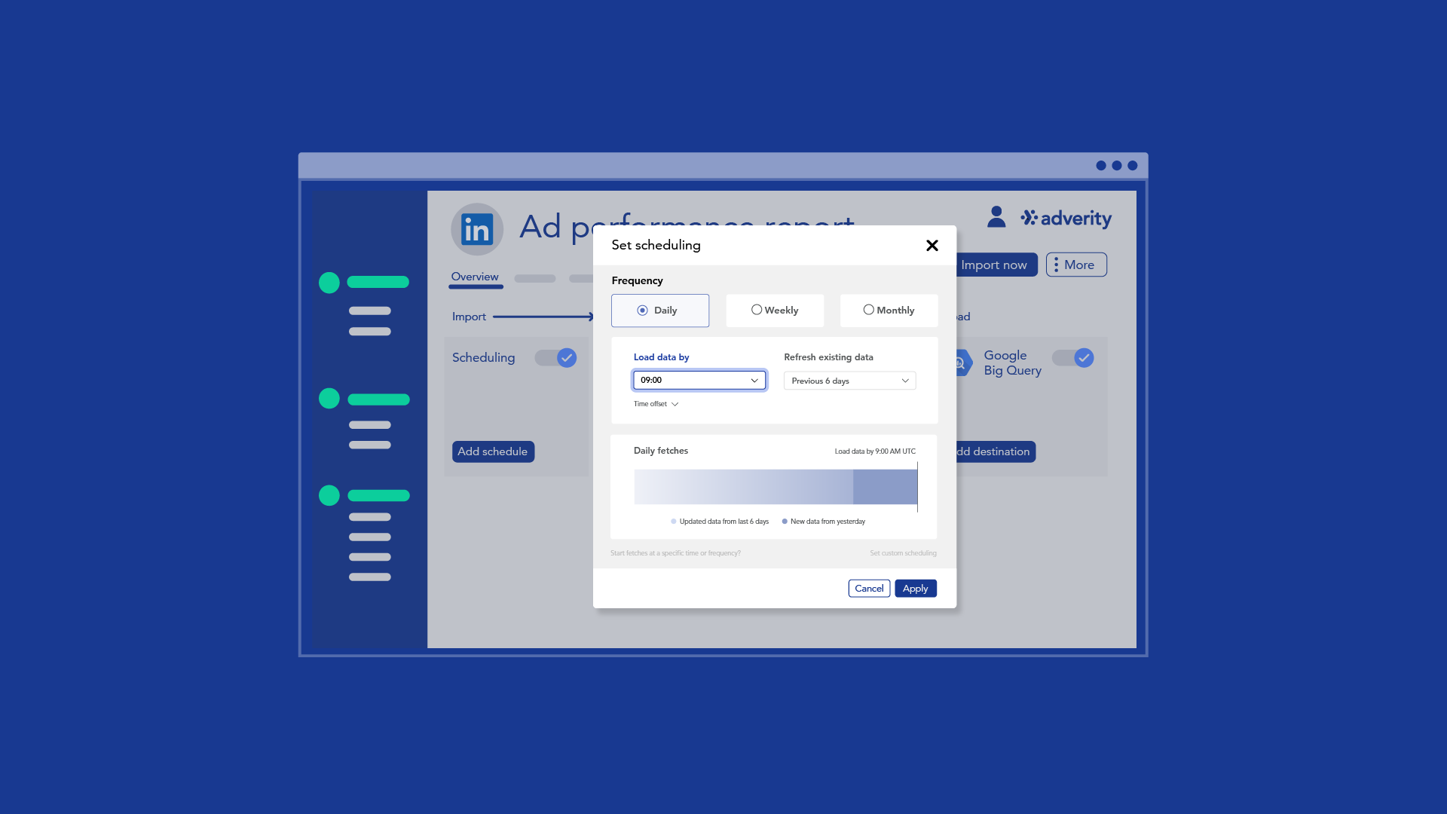Toggle the Scheduling switch
The width and height of the screenshot is (1447, 814).
coord(556,358)
